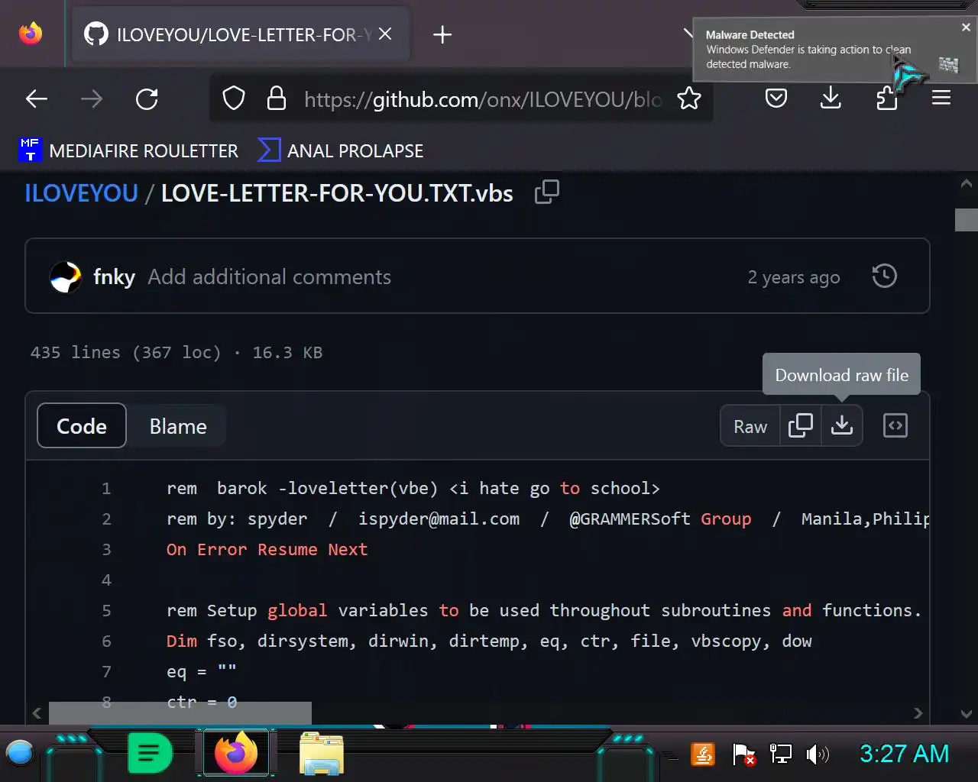Image resolution: width=978 pixels, height=782 pixels.
Task: Switch to the Code tab
Action: 82,425
